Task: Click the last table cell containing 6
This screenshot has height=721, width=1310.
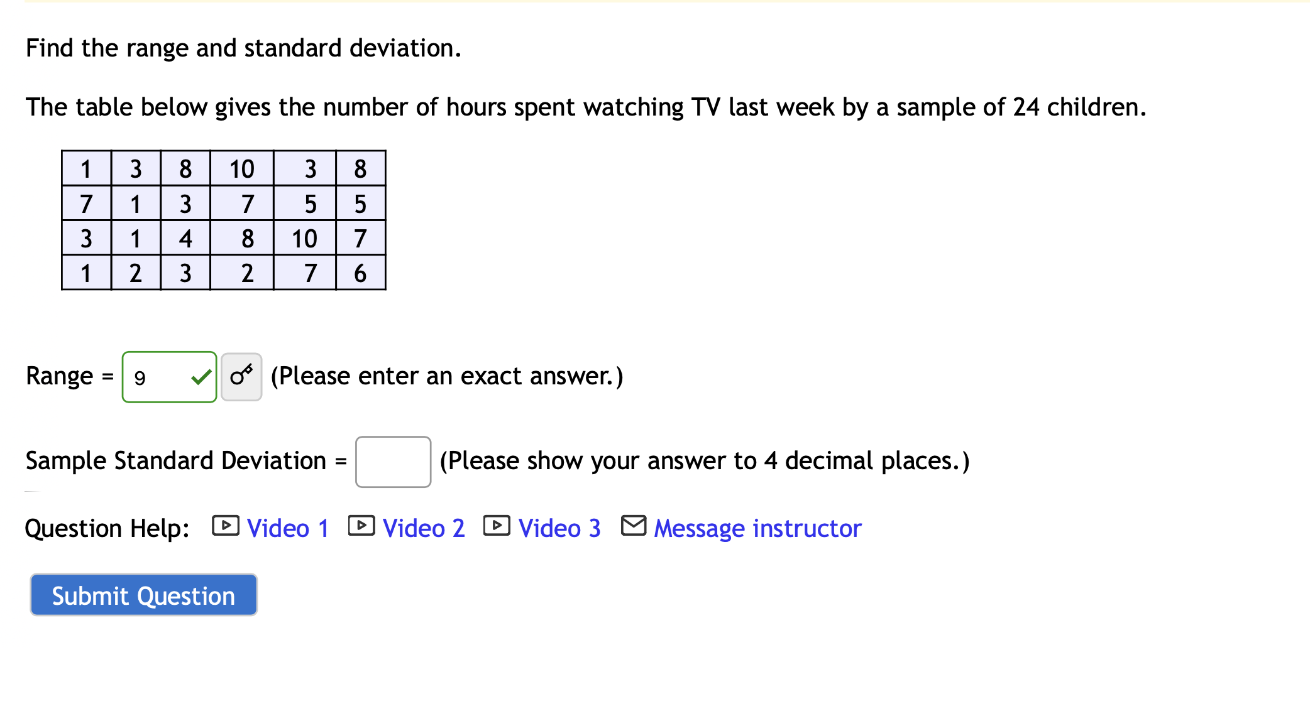Action: (360, 272)
